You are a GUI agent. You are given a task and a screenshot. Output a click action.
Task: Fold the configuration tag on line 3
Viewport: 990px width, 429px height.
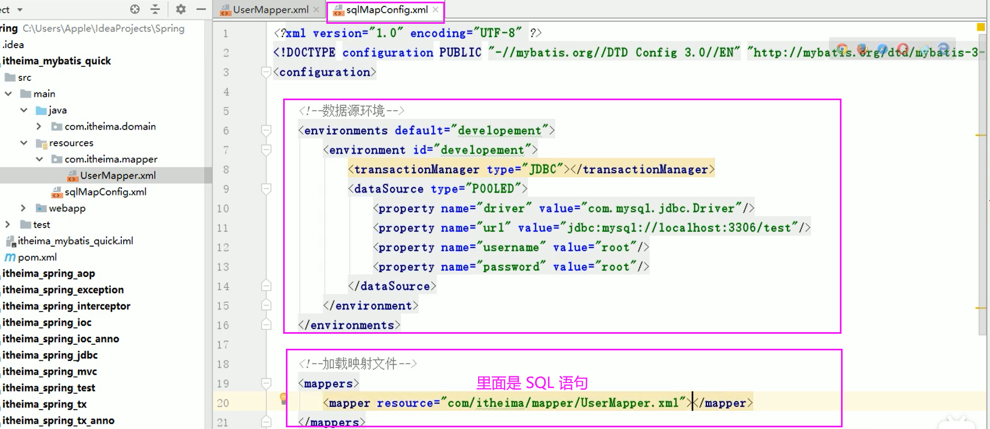[266, 72]
